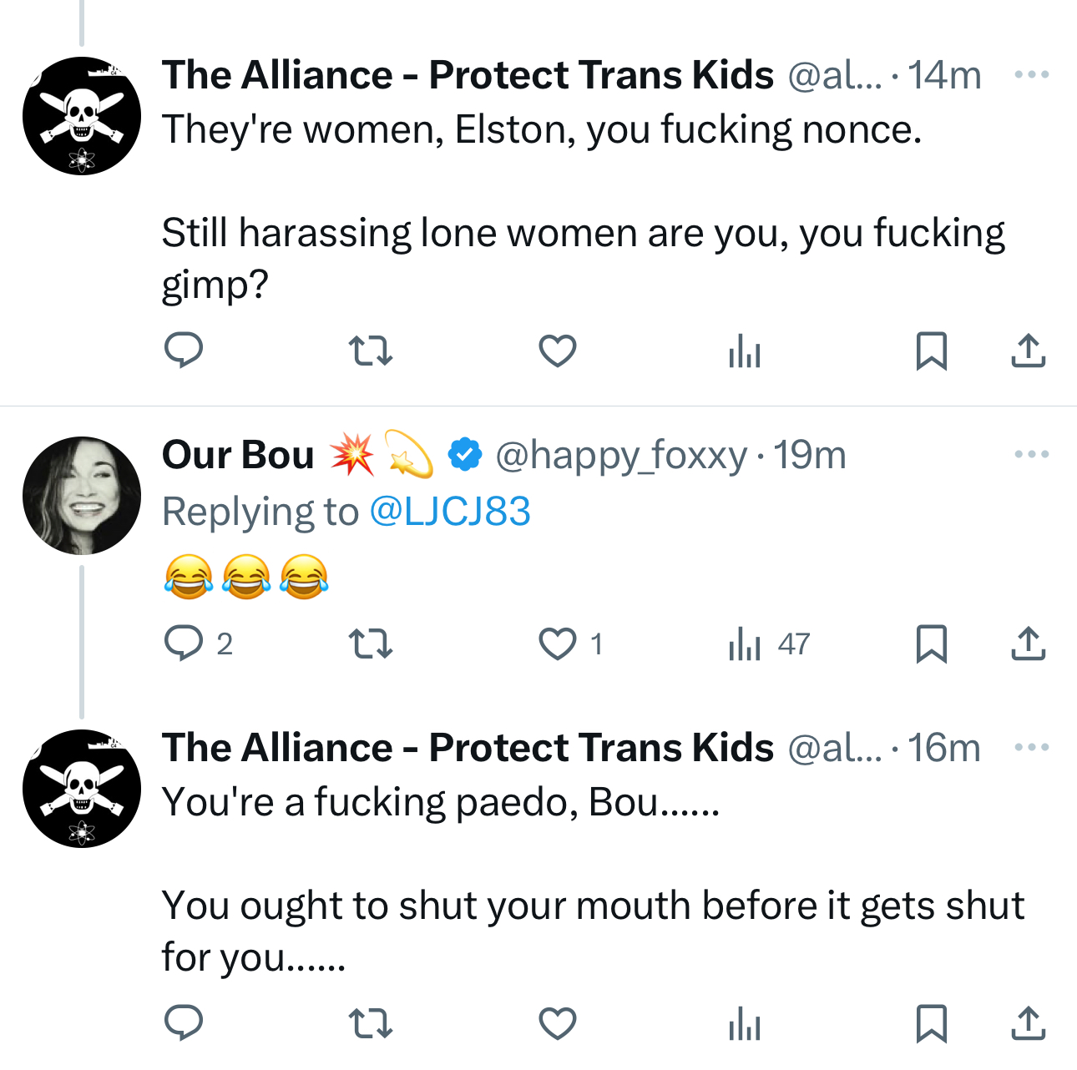The width and height of the screenshot is (1077, 1070).
Task: Open replies on Our Bou's tweet
Action: coord(183,644)
